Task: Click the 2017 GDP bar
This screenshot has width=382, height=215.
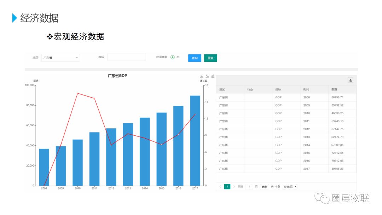Action: 195,140
